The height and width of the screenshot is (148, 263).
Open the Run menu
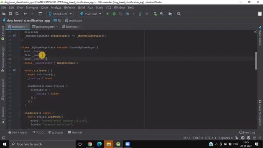pos(90,7)
